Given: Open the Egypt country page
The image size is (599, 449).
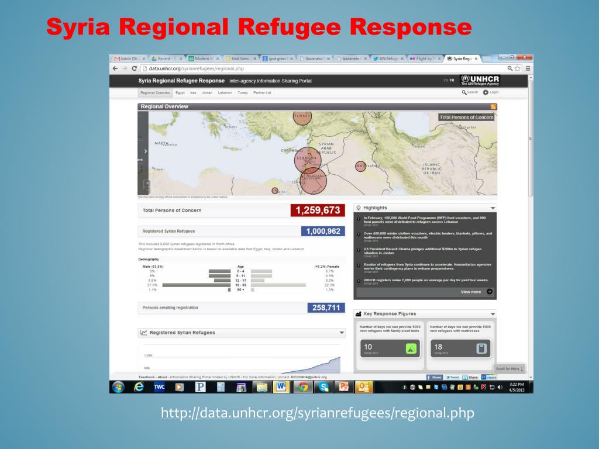Looking at the screenshot, I should (x=180, y=93).
